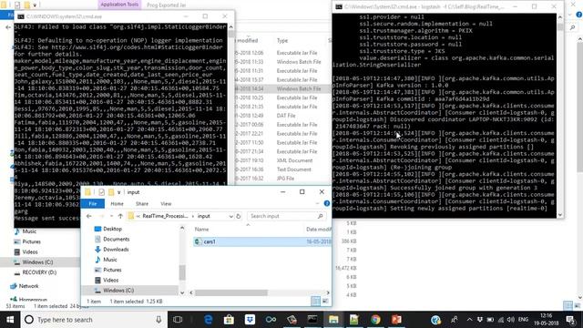Go back in the input folder window
The image size is (583, 328).
click(89, 216)
